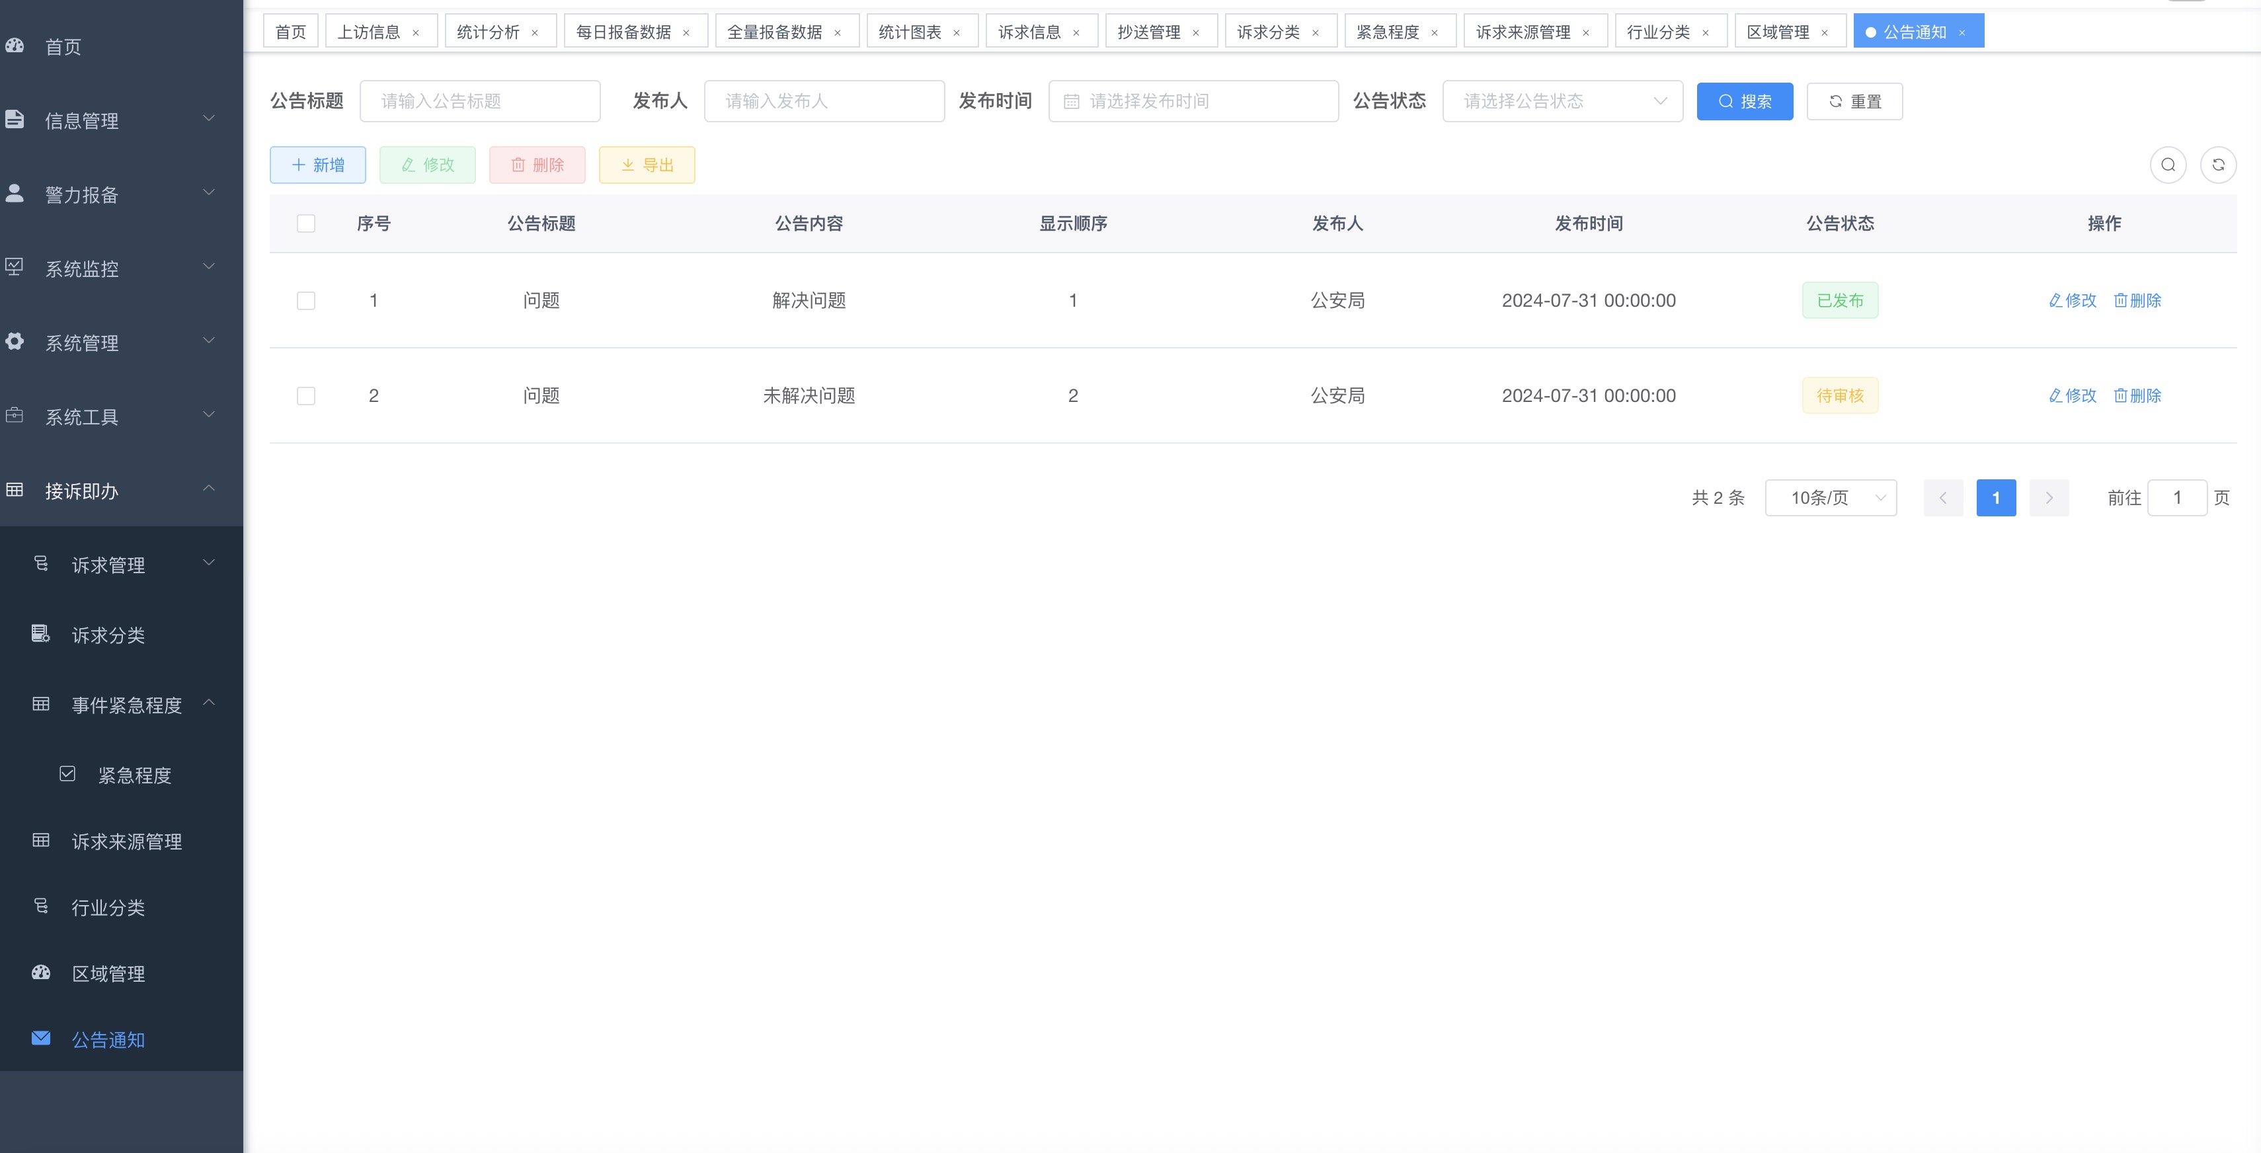Viewport: 2261px width, 1153px height.
Task: Click the 系统工具 toolbox icon
Action: coord(15,415)
